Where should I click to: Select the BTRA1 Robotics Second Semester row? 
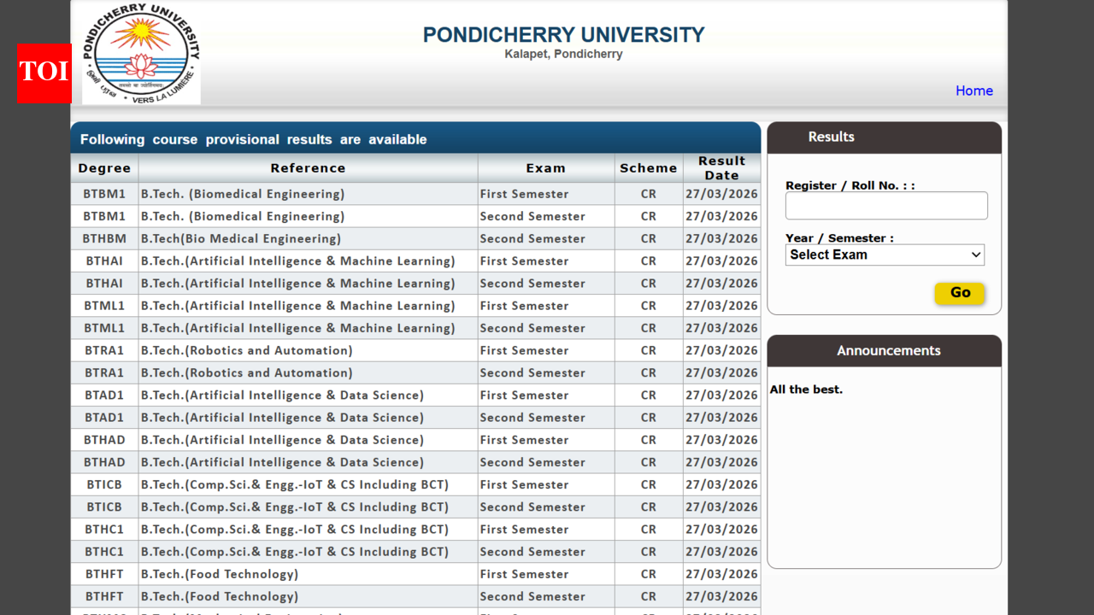click(x=308, y=372)
